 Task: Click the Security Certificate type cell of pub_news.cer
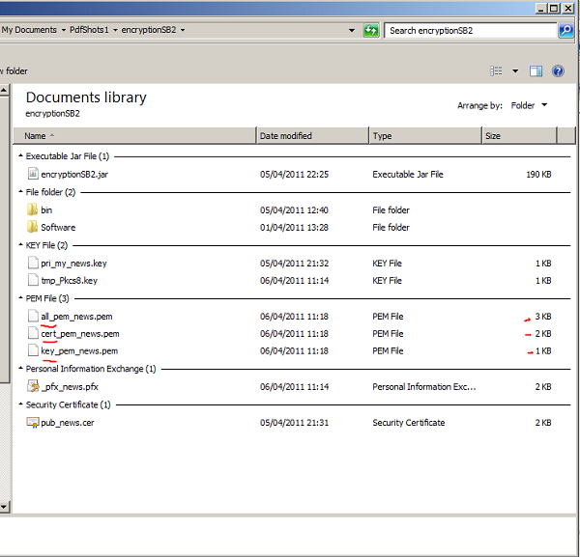(408, 423)
